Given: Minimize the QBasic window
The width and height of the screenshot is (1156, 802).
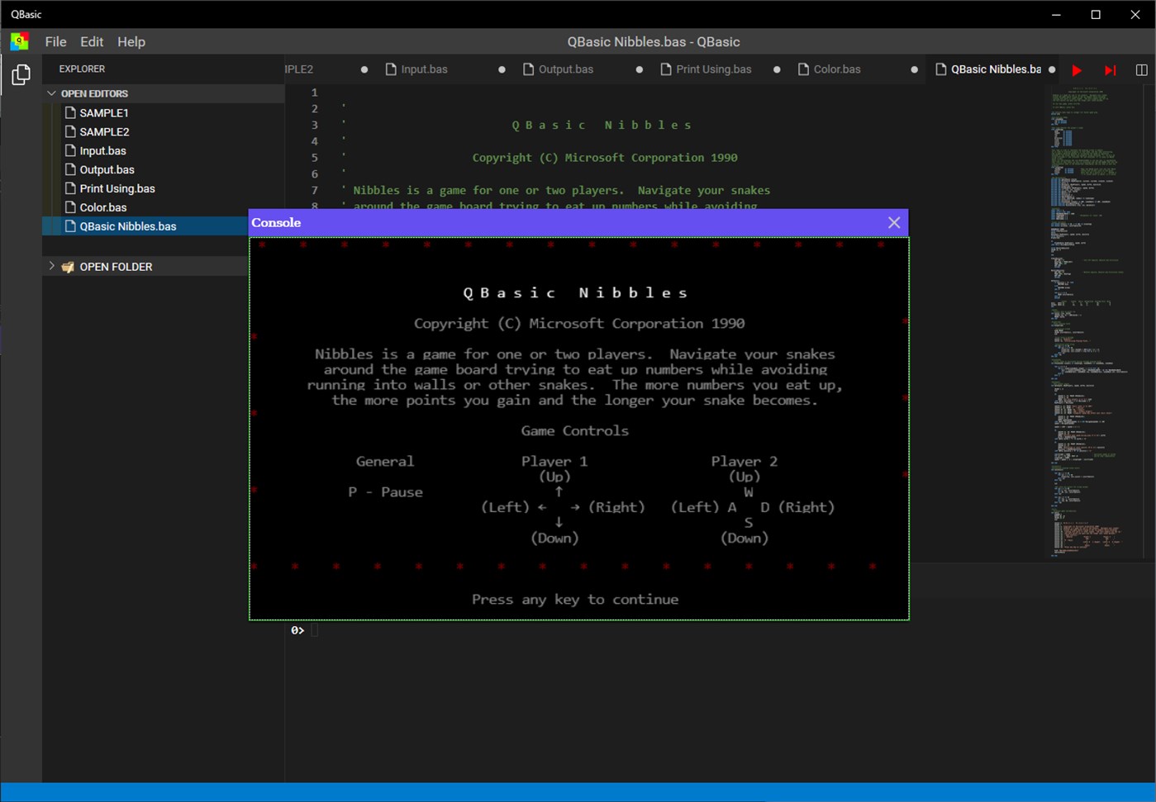Looking at the screenshot, I should [x=1056, y=14].
